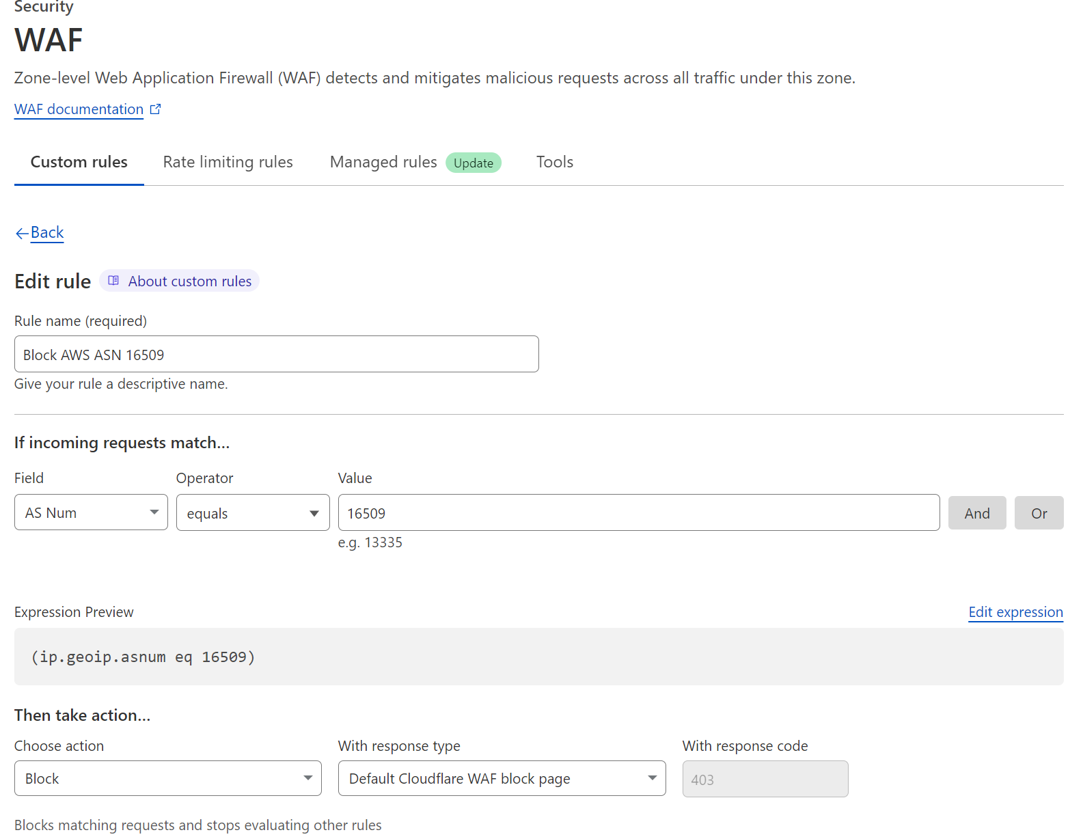Open the response type dropdown
This screenshot has width=1083, height=839.
(502, 778)
